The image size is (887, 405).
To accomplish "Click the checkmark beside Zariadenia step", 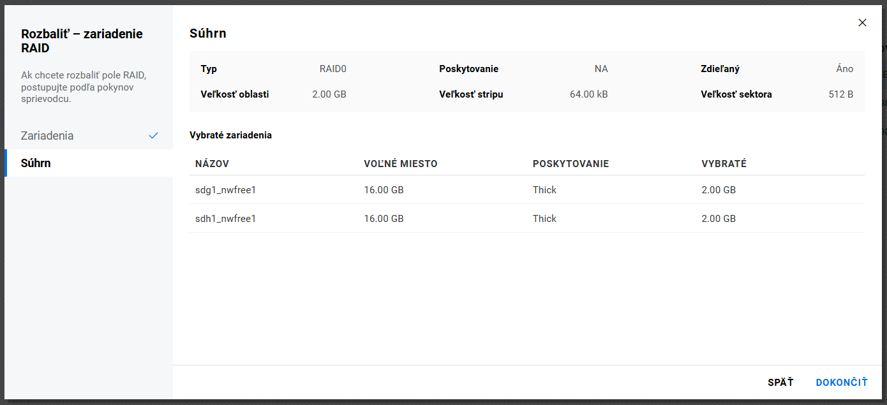I will click(x=153, y=136).
